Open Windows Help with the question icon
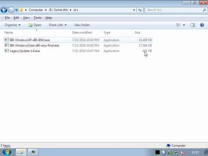This screenshot has width=208, height=156. click(202, 25)
